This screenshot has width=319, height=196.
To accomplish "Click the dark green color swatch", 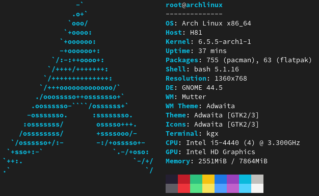I will [196, 179].
